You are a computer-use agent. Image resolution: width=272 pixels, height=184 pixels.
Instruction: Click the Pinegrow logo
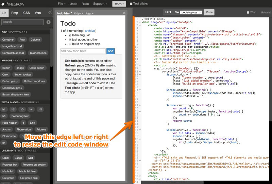coord(13,4)
